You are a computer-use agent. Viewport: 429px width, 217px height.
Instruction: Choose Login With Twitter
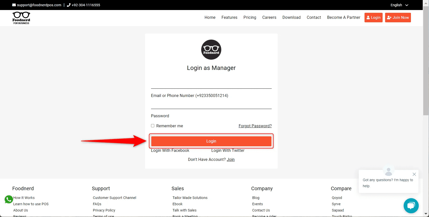coord(228,151)
